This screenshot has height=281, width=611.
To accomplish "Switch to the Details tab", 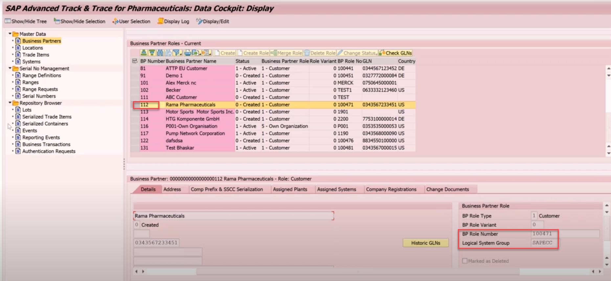I will pos(148,189).
